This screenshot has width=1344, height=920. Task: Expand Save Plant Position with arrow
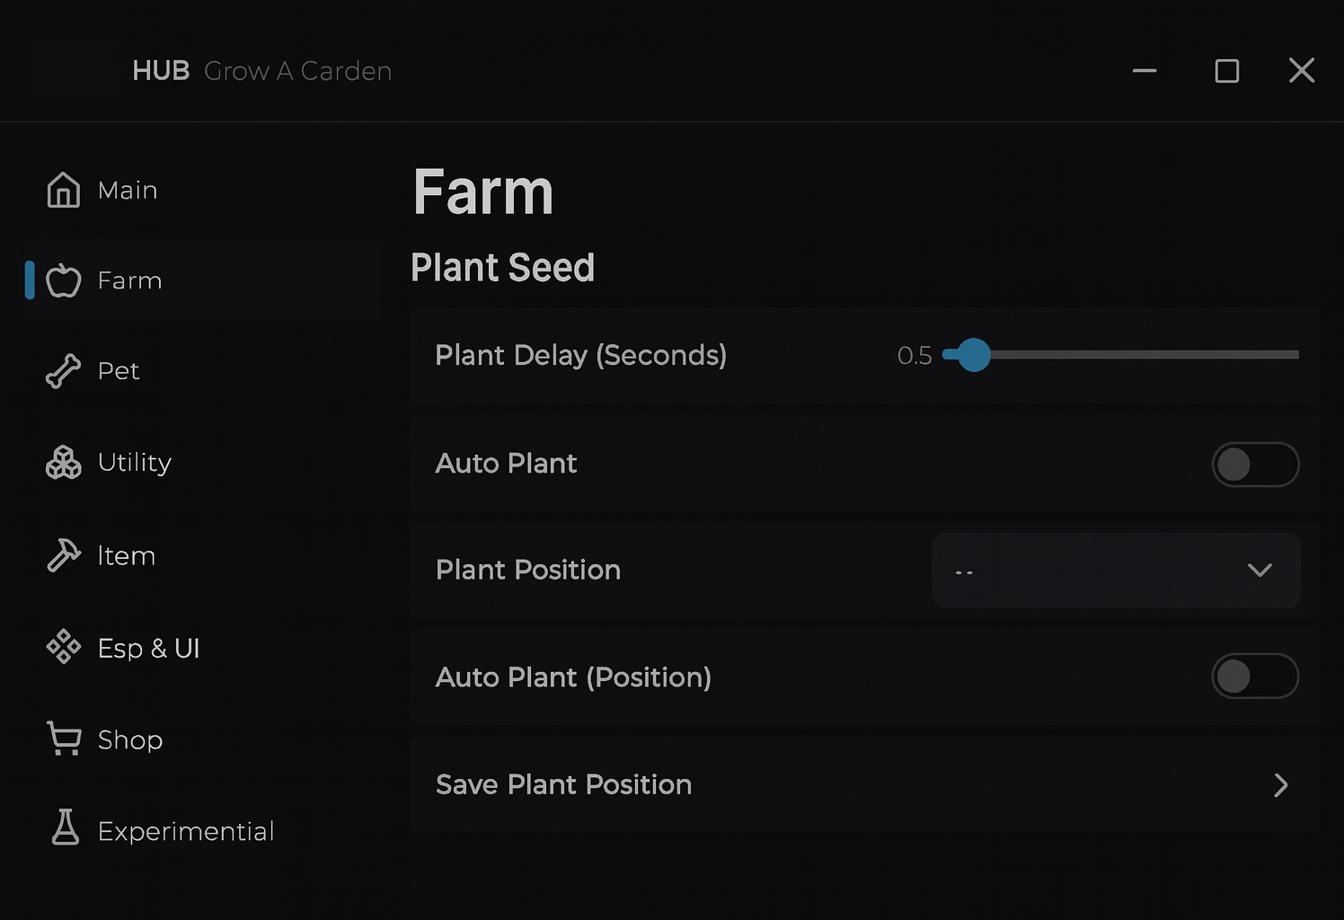[x=1281, y=785]
